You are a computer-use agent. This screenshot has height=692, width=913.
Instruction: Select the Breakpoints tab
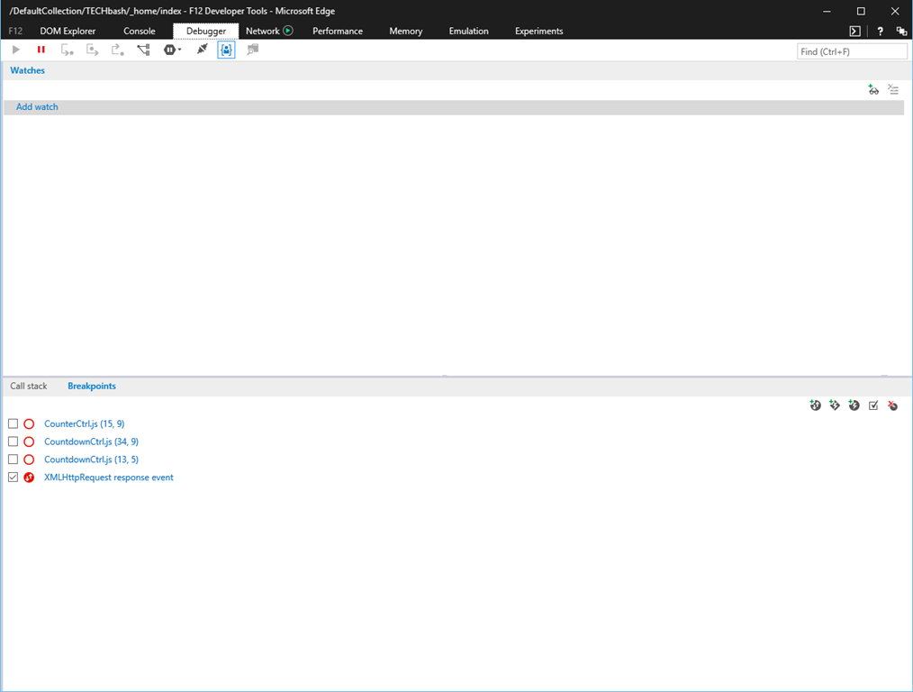coord(92,387)
